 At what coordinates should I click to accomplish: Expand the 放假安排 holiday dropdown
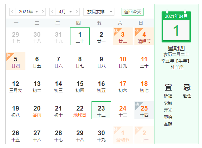99,12
